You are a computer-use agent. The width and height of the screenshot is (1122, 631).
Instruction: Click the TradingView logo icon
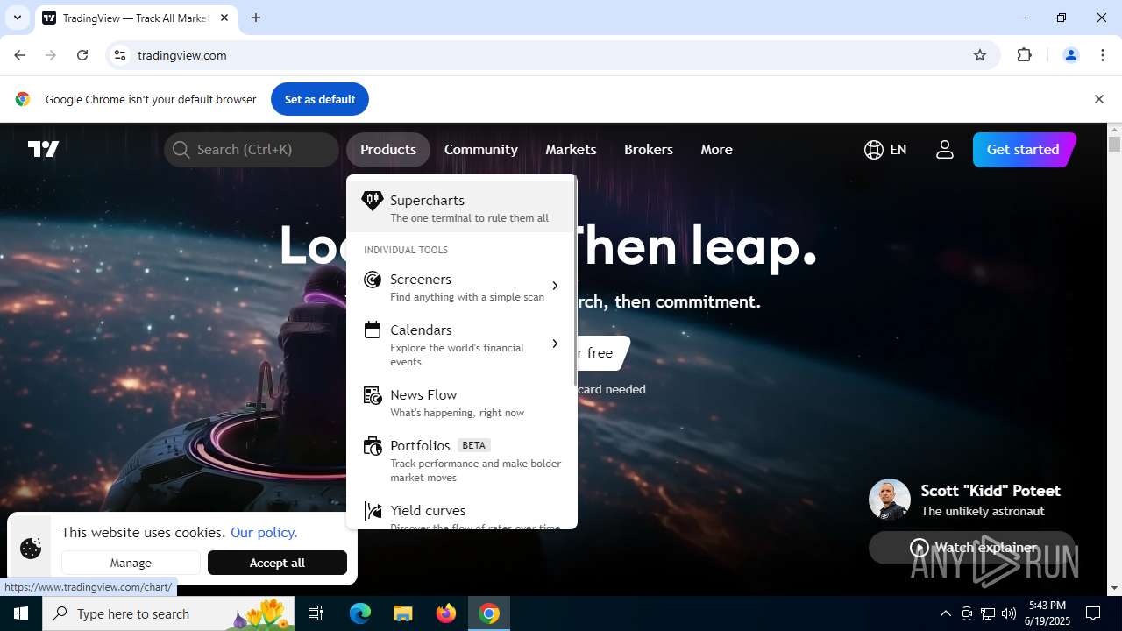43,149
